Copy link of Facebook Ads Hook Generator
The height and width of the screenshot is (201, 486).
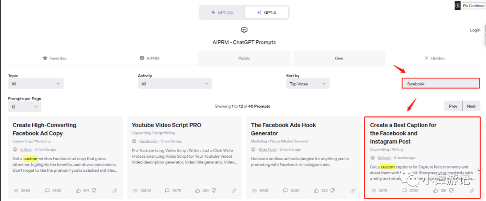[x=353, y=191]
